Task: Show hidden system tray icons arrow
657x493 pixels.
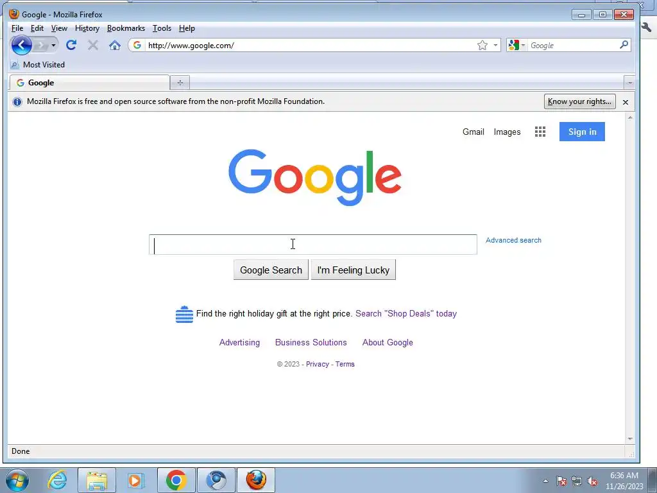Action: click(545, 481)
